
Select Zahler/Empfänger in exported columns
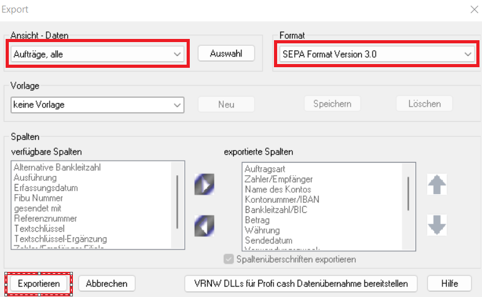pyautogui.click(x=278, y=179)
